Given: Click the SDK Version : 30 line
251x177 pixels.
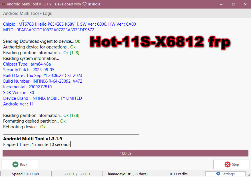Looking at the screenshot, I should pyautogui.click(x=19, y=93).
